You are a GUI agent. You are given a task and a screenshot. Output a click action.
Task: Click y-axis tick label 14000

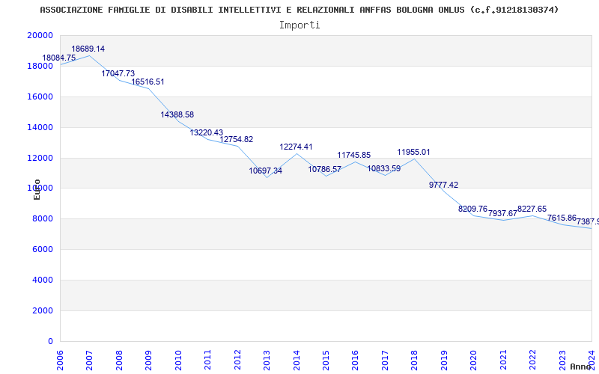(x=40, y=127)
